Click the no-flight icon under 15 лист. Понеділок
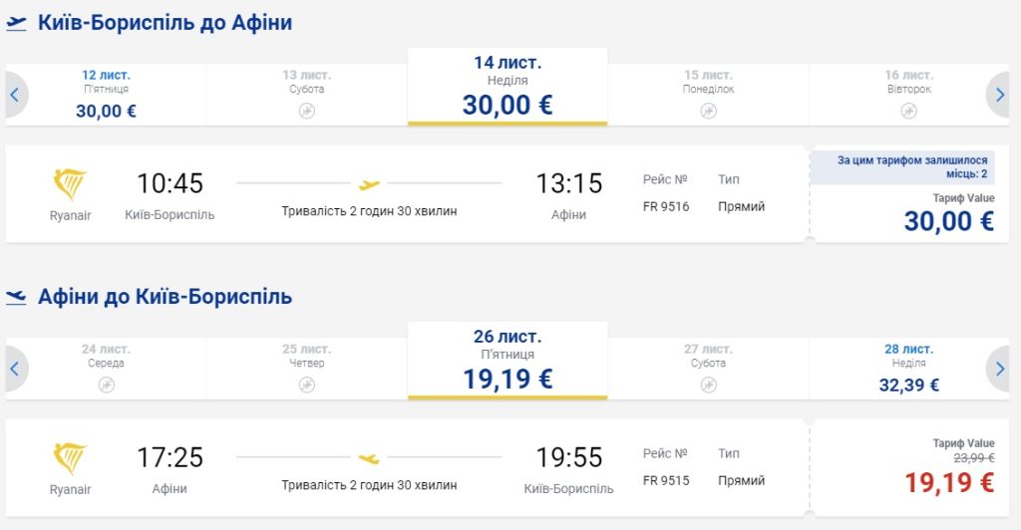 708,111
